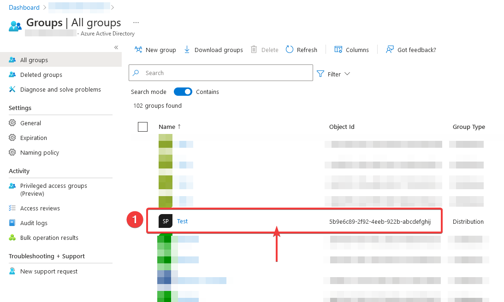
Task: Click the group Search input field
Action: tap(226, 73)
